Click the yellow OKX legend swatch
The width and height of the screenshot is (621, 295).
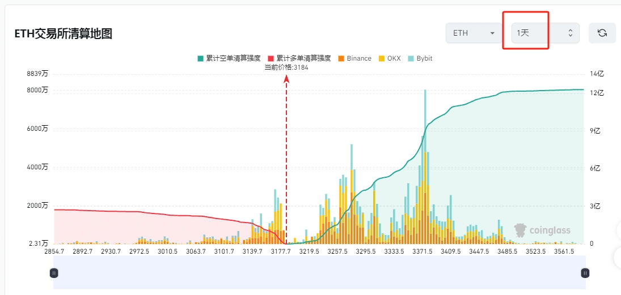point(382,58)
